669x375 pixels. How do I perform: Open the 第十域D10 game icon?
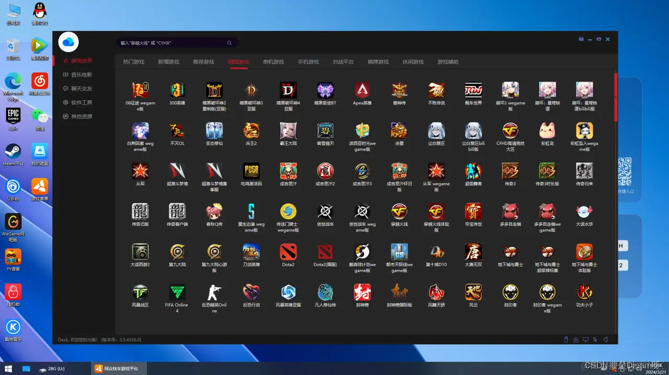(x=436, y=252)
